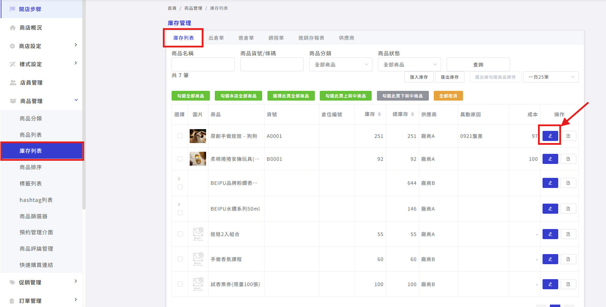The image size is (606, 307).
Task: Click the orange 全部取消 button
Action: [448, 96]
